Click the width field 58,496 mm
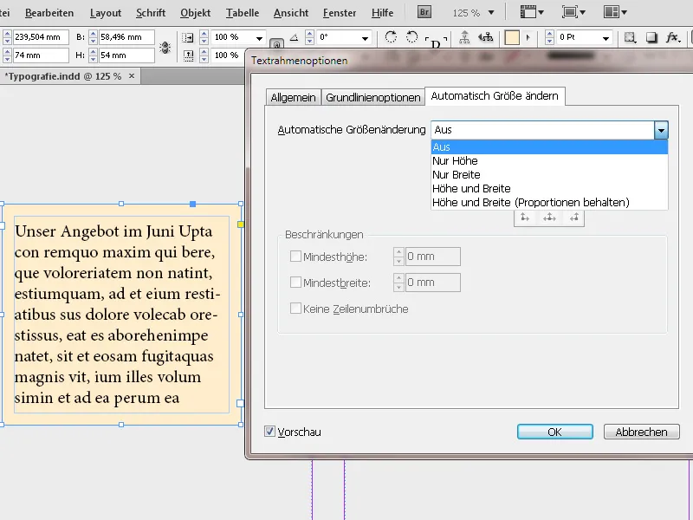This screenshot has width=693, height=520. [126, 37]
